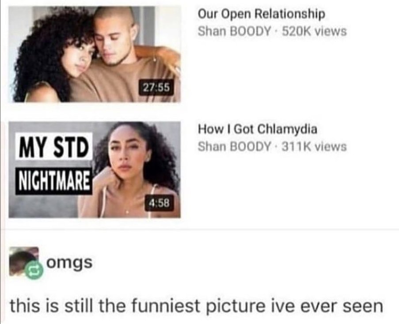Click the MY STD white label
This screenshot has width=399, height=324.
[x=54, y=147]
